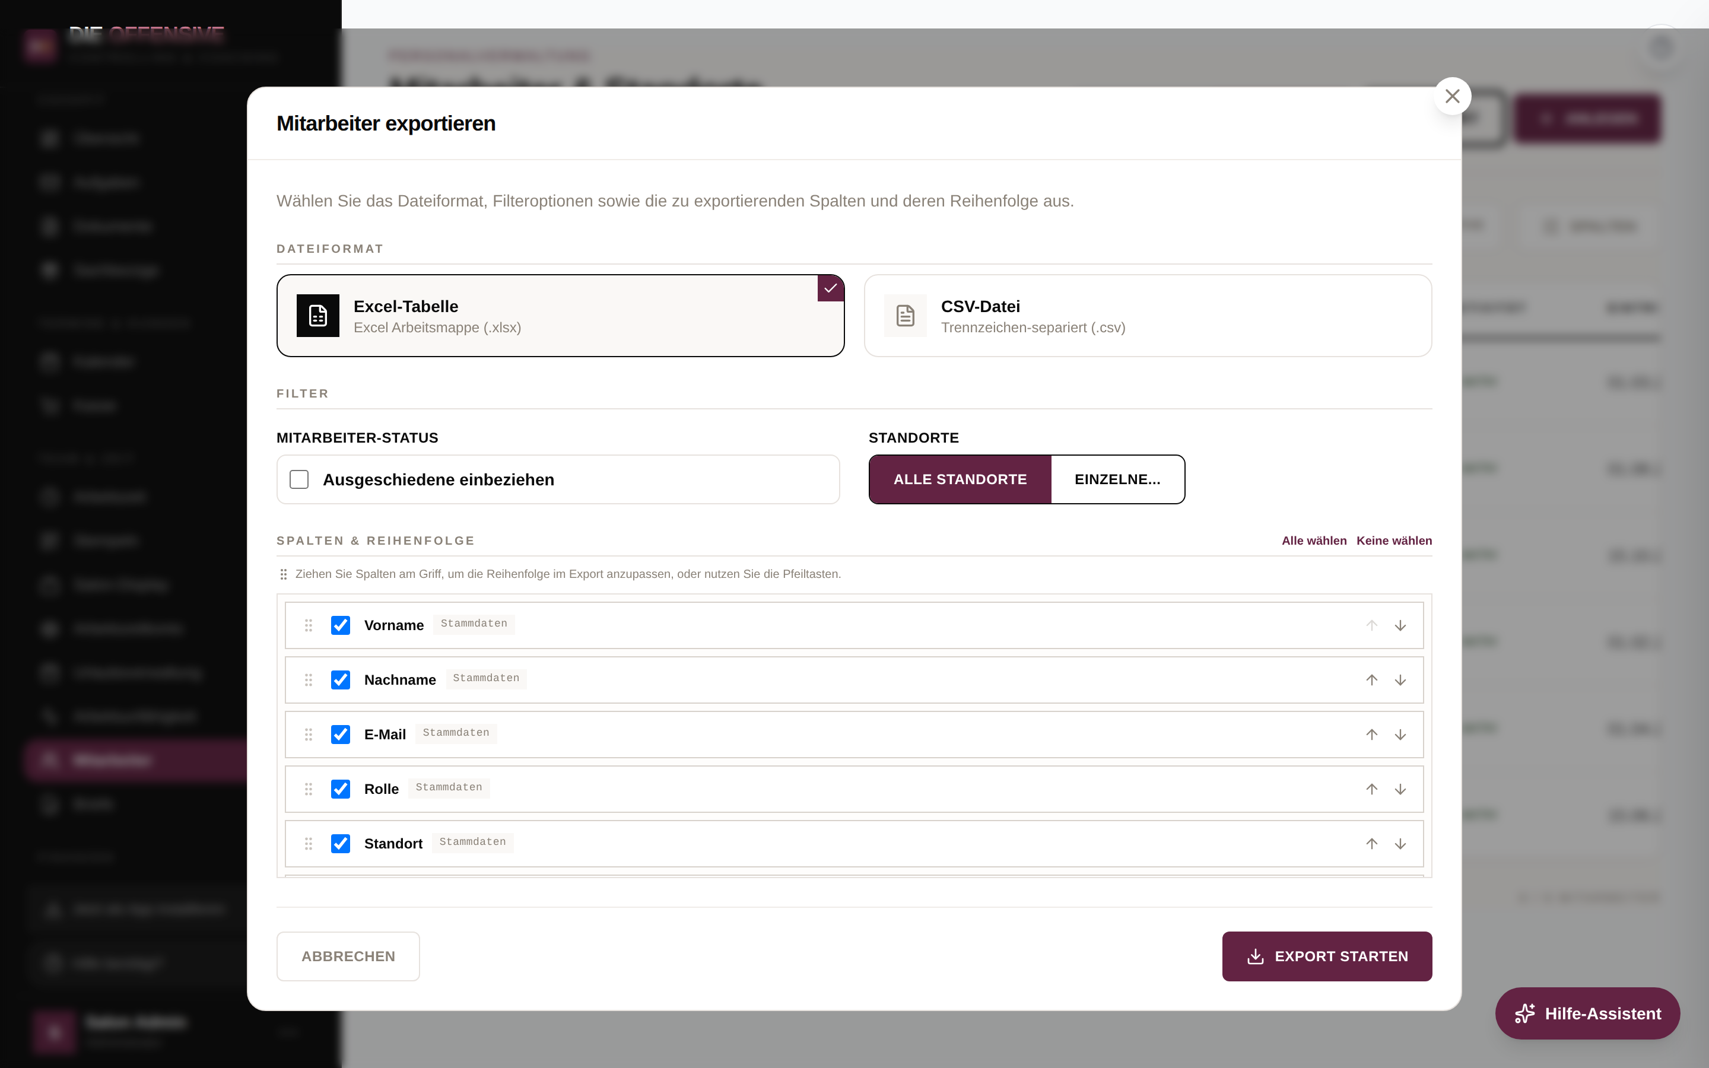The width and height of the screenshot is (1709, 1068).
Task: Grab the Standort row drag handle
Action: pyautogui.click(x=309, y=843)
